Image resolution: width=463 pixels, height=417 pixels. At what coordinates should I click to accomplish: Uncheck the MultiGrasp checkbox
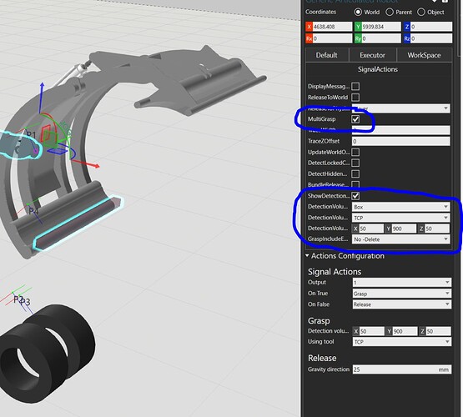pos(355,119)
